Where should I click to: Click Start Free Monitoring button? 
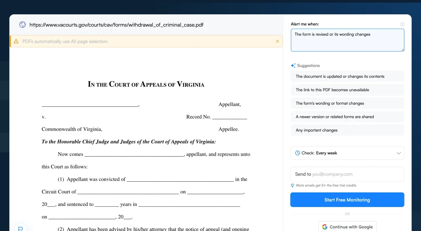tap(347, 200)
